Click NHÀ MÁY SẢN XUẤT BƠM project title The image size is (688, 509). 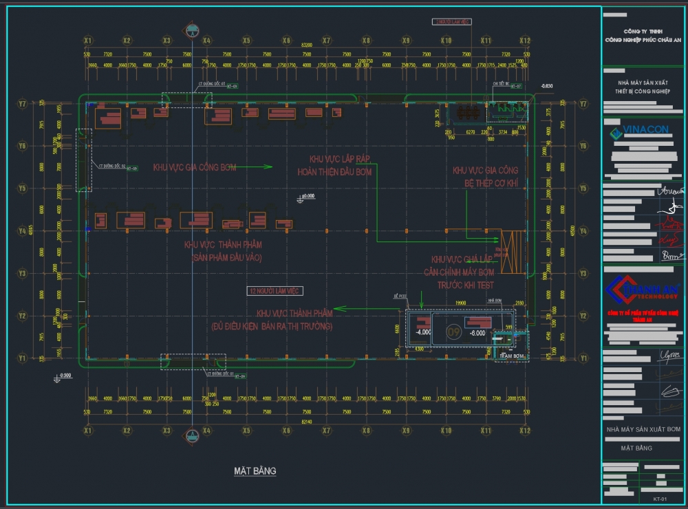tap(643, 429)
